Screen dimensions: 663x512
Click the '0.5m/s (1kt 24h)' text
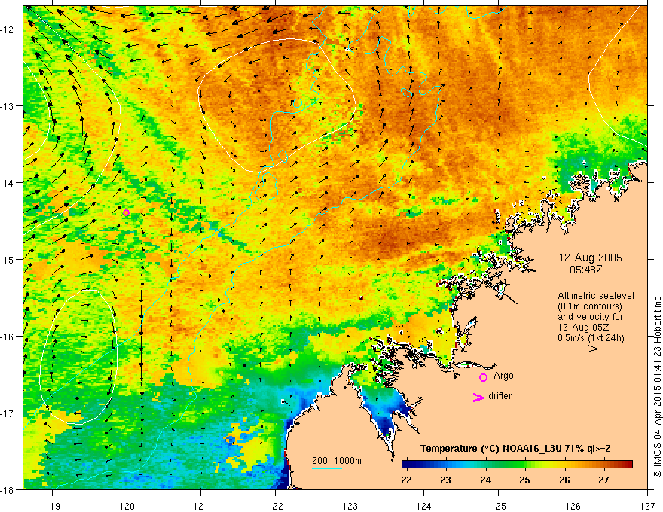[591, 338]
